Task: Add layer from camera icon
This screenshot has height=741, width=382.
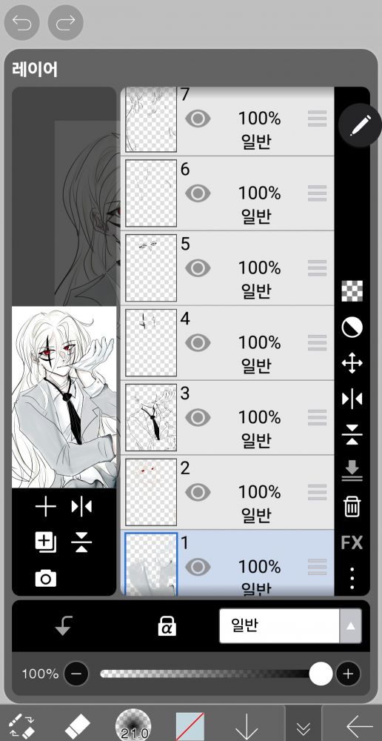Action: coord(46,579)
